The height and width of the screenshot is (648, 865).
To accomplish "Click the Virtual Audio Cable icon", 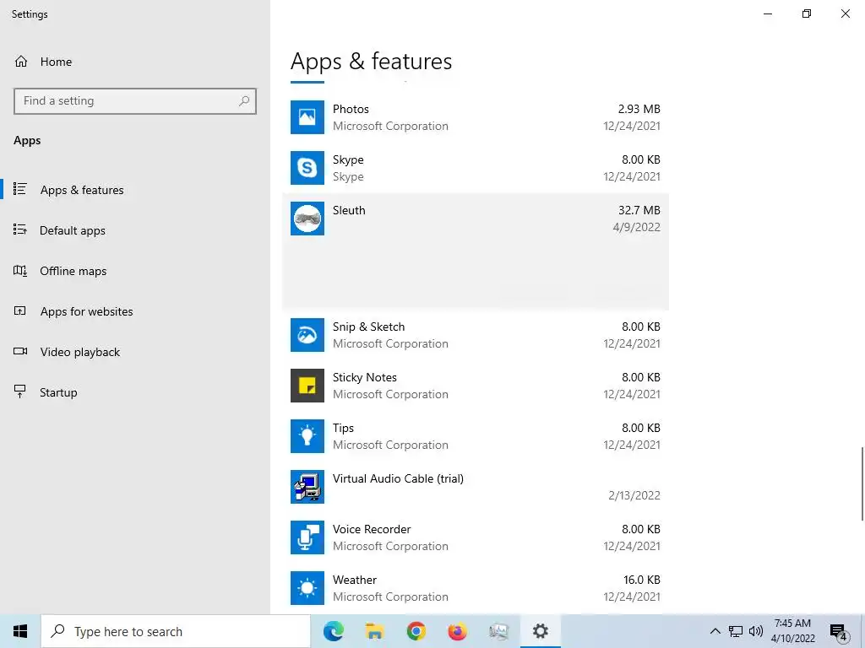I will [x=307, y=487].
